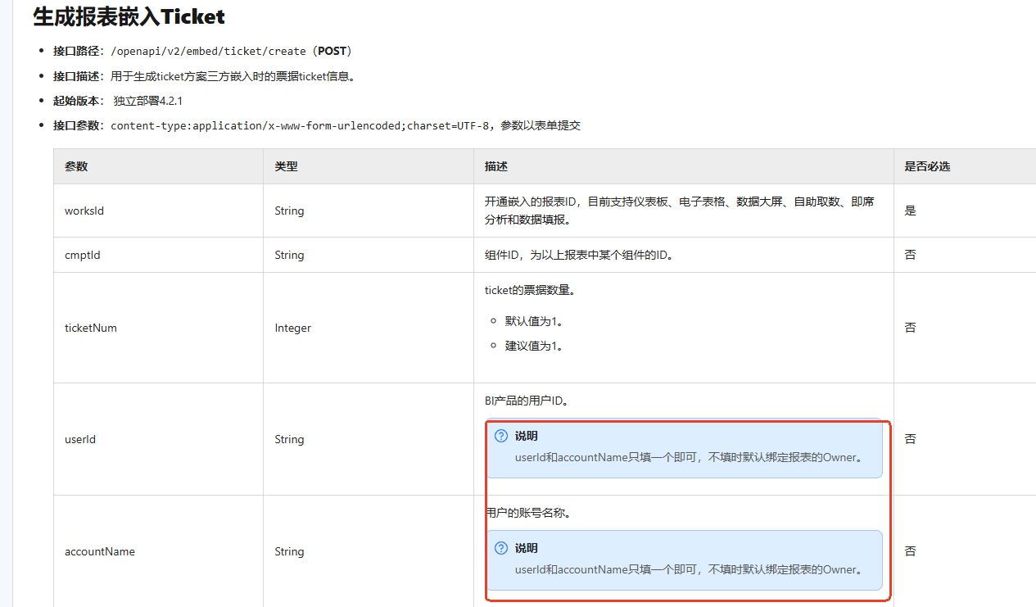Click the 类型 column header

tap(286, 166)
